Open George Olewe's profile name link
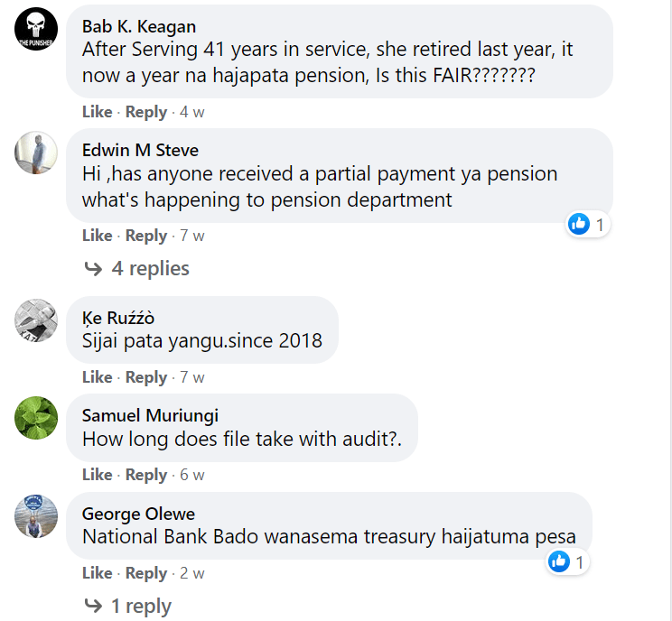The height and width of the screenshot is (621, 672). tap(138, 514)
